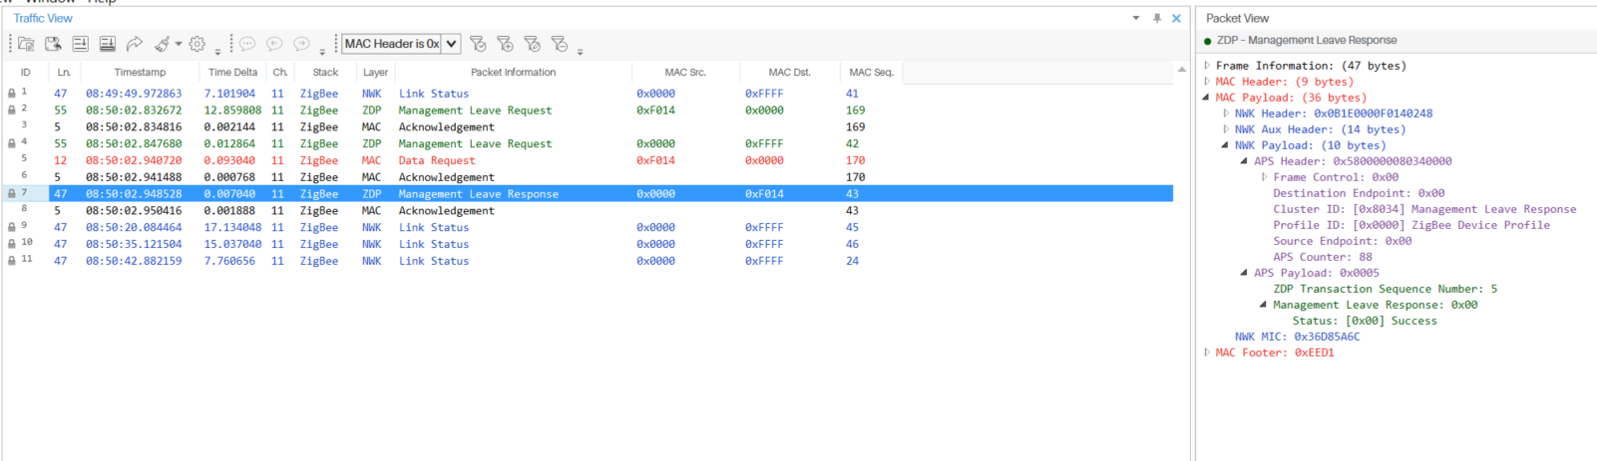Select Link Status packet at 08:49:49.972863
This screenshot has height=461, width=1597.
pyautogui.click(x=589, y=94)
